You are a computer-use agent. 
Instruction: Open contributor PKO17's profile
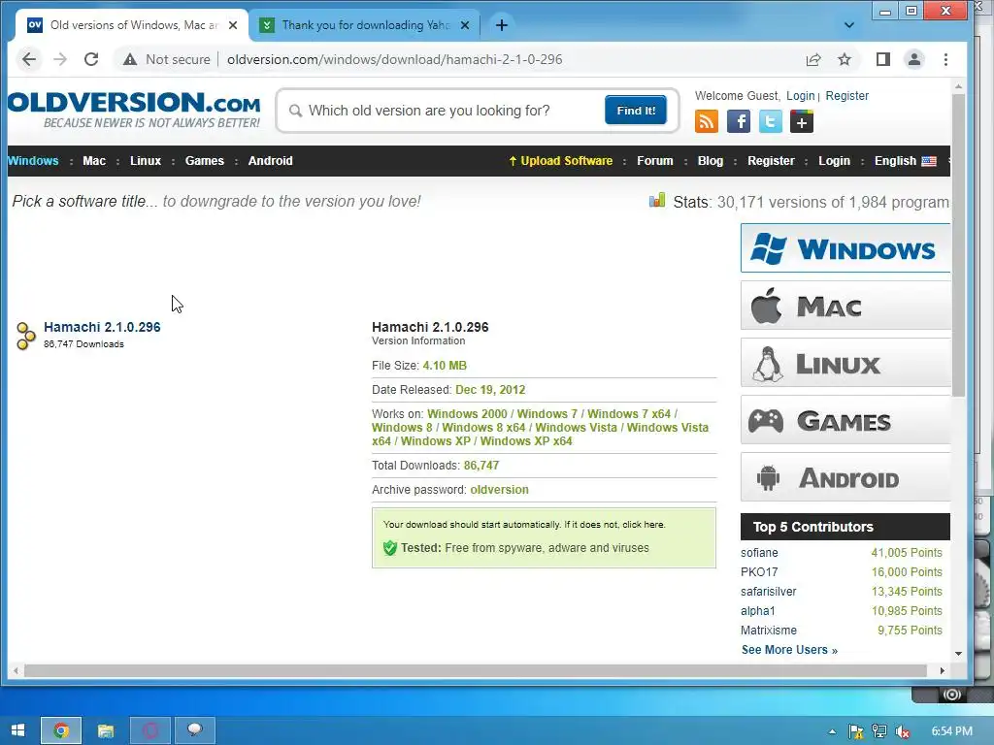coord(759,572)
